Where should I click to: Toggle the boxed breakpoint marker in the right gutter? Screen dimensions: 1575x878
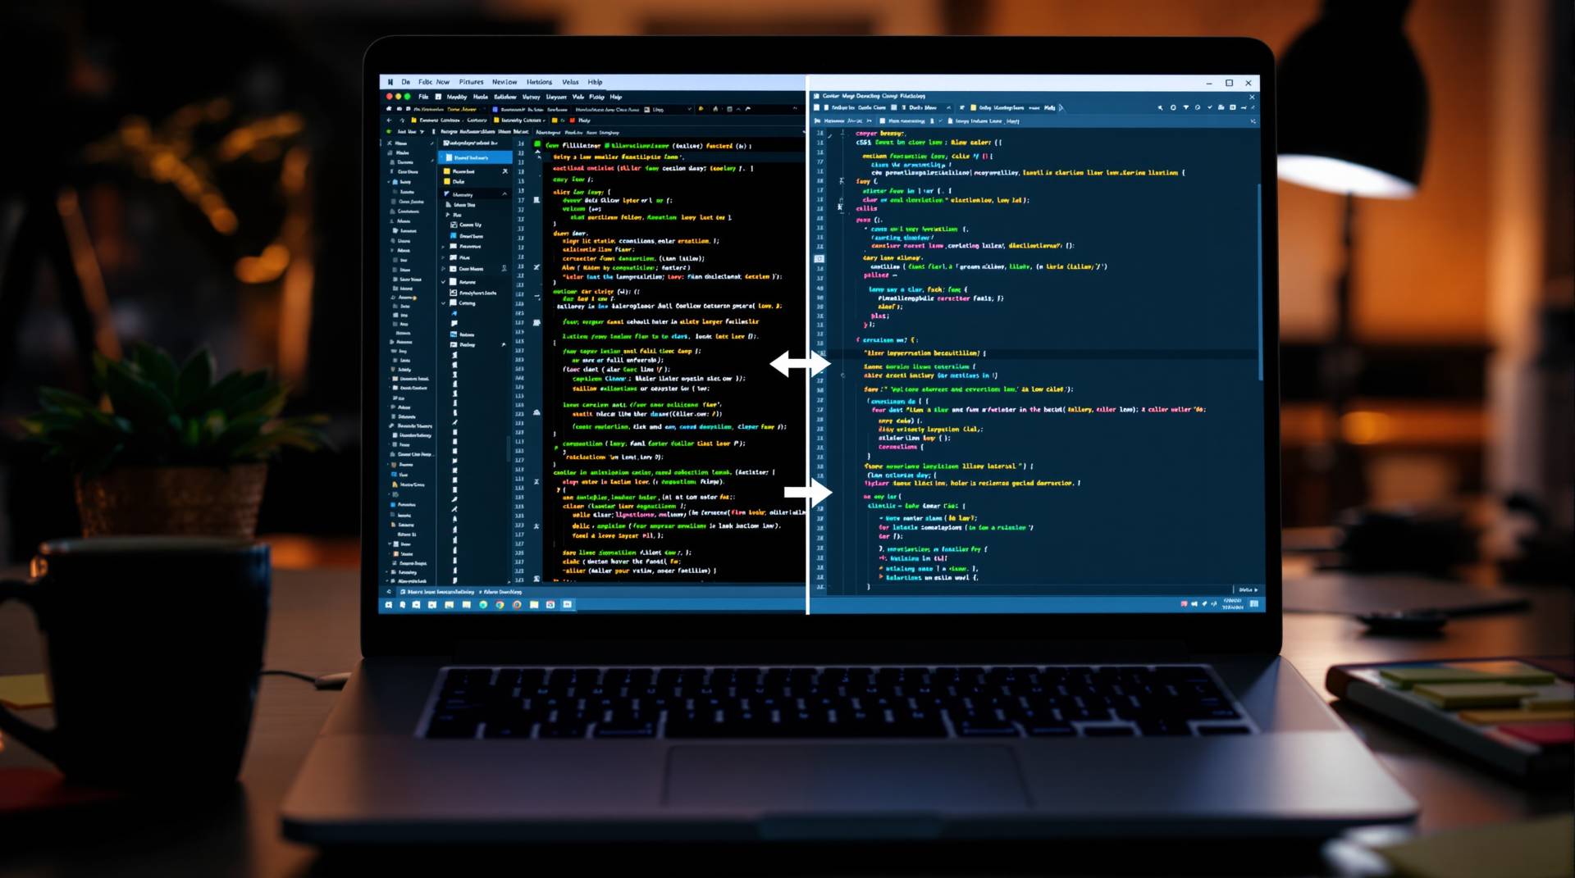819,258
